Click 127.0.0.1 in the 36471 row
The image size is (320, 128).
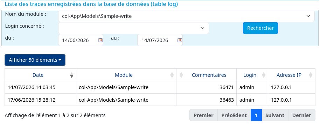point(281,88)
